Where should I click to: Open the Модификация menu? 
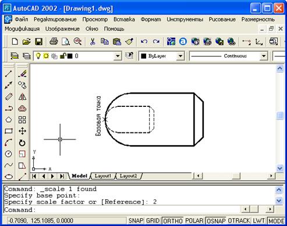(x=22, y=29)
